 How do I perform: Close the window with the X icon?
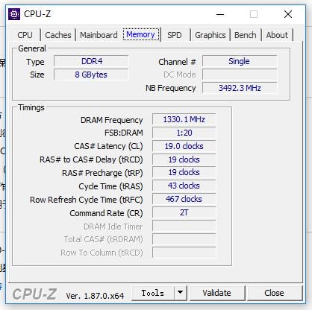click(288, 14)
